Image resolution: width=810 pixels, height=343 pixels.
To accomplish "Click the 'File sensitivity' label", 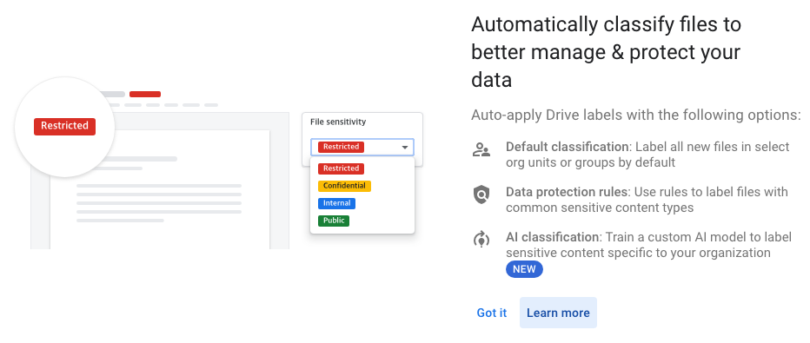I will pos(338,122).
